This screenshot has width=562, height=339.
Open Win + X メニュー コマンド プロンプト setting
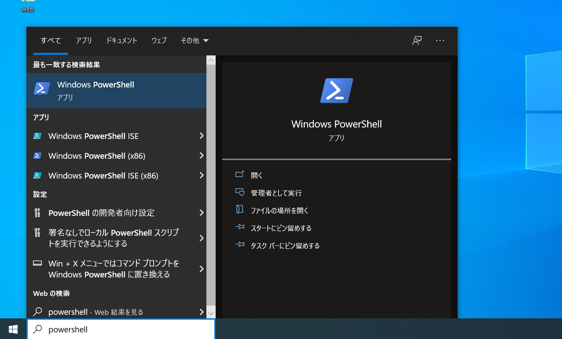click(116, 269)
